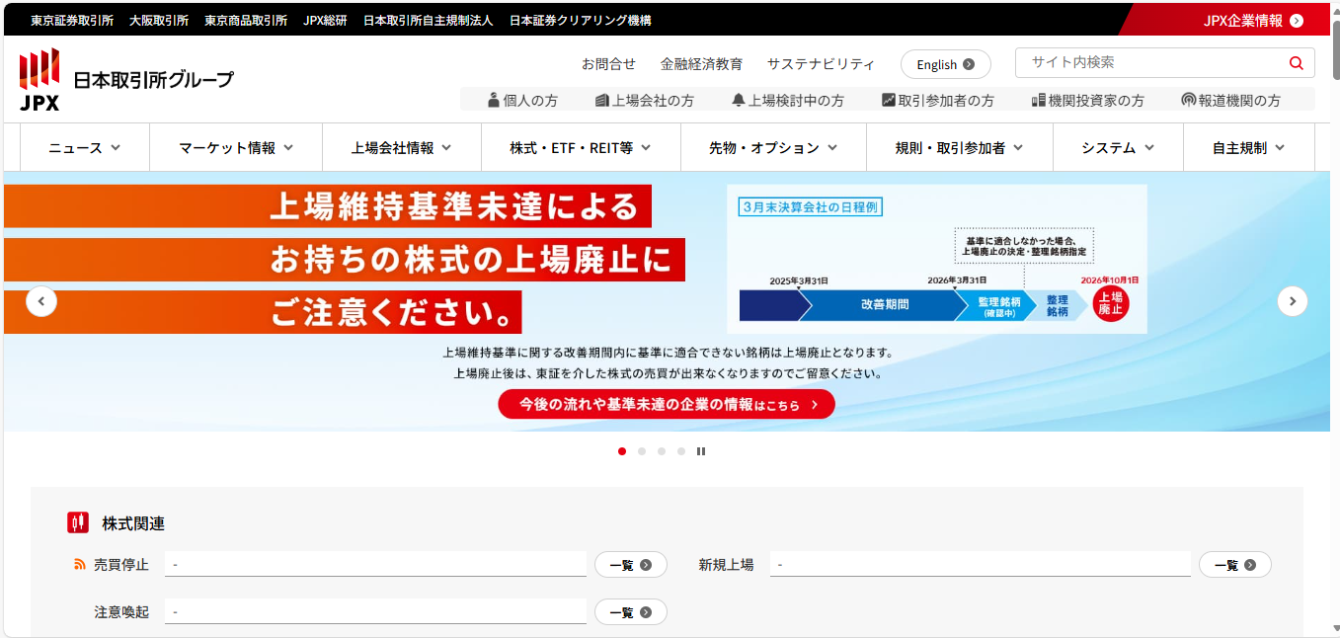Select the second carousel indicator dot

point(642,451)
